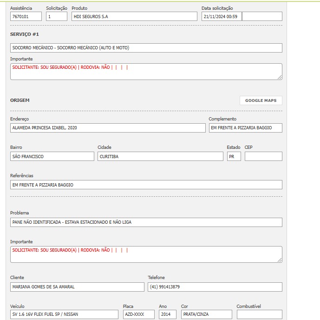Screen dimensions: 320x320
Task: Click the Veículo field SV 1.6 16V Flex Fuel
Action: pyautogui.click(x=64, y=314)
